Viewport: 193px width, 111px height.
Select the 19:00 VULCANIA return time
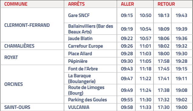(x=181, y=107)
